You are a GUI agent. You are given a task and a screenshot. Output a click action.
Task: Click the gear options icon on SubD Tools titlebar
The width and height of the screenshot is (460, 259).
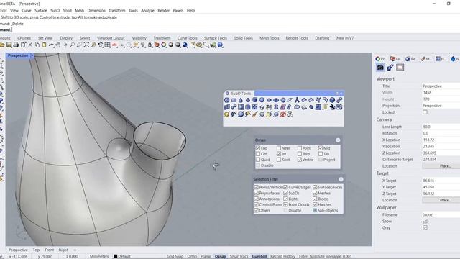tap(337, 93)
